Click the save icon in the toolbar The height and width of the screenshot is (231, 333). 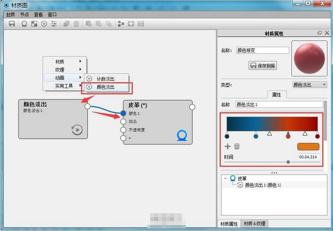(x=11, y=24)
